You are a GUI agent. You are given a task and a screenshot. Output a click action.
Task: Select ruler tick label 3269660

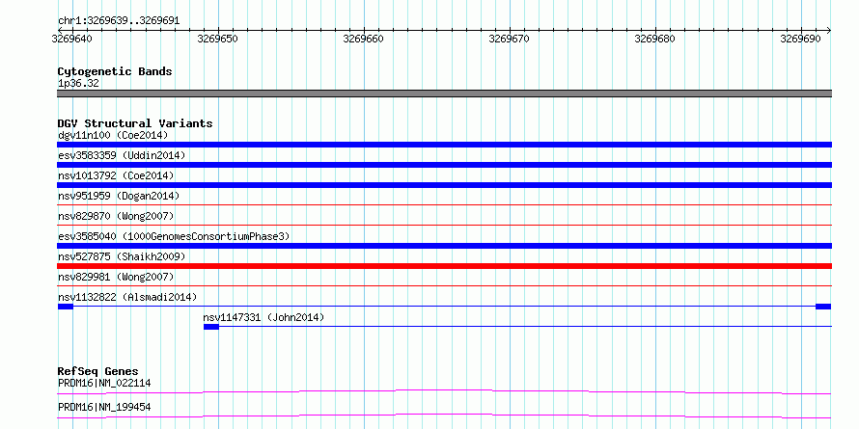[363, 39]
